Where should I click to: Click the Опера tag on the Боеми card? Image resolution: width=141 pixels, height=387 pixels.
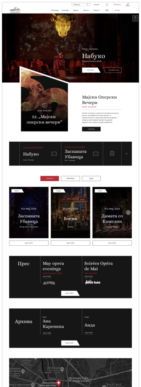(59, 191)
